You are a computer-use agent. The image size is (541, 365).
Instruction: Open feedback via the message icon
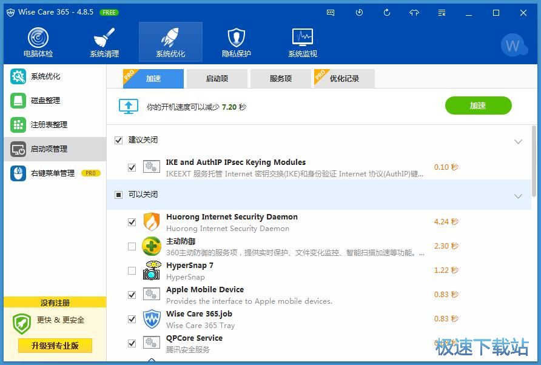pyautogui.click(x=330, y=12)
